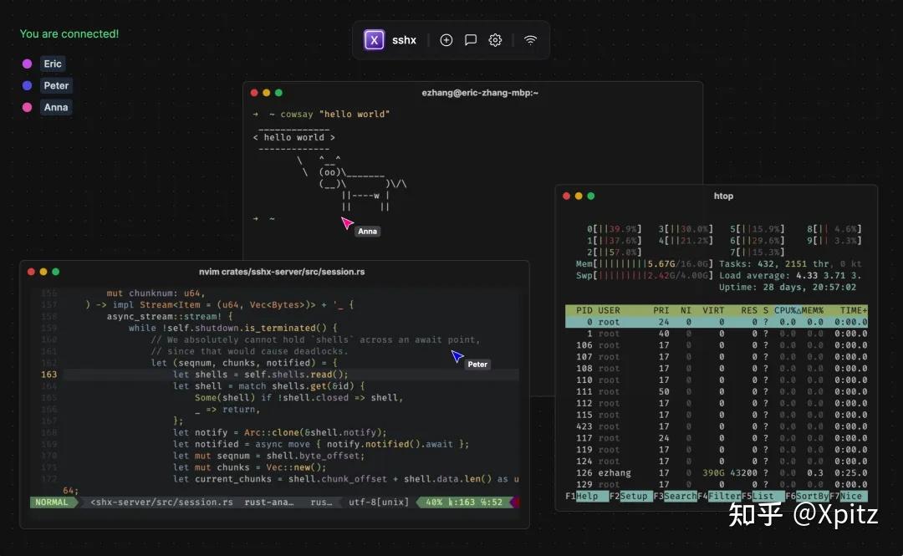The width and height of the screenshot is (903, 556).
Task: Create a new terminal with plus icon
Action: (x=446, y=40)
